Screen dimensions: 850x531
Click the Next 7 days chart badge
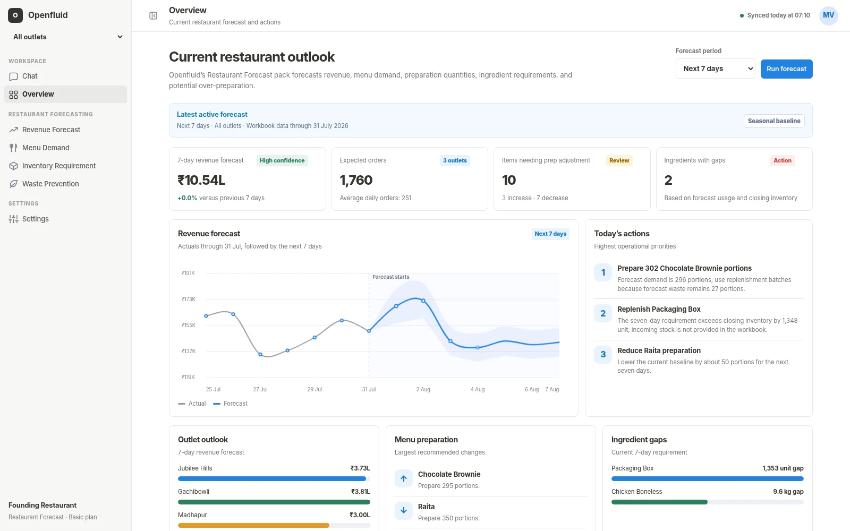[x=550, y=234]
